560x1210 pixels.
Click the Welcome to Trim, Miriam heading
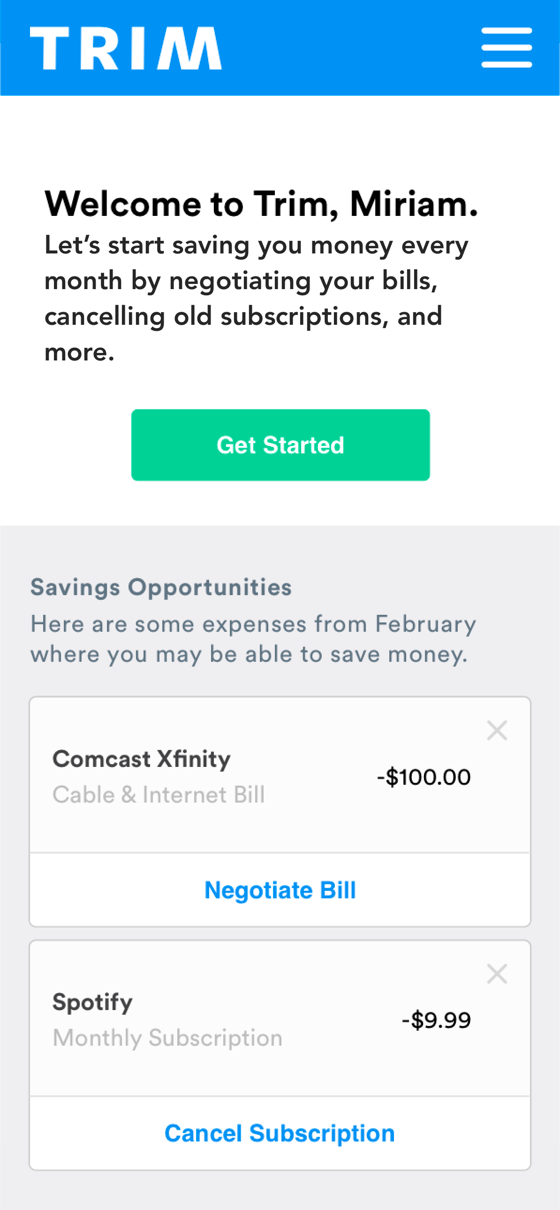[x=261, y=204]
